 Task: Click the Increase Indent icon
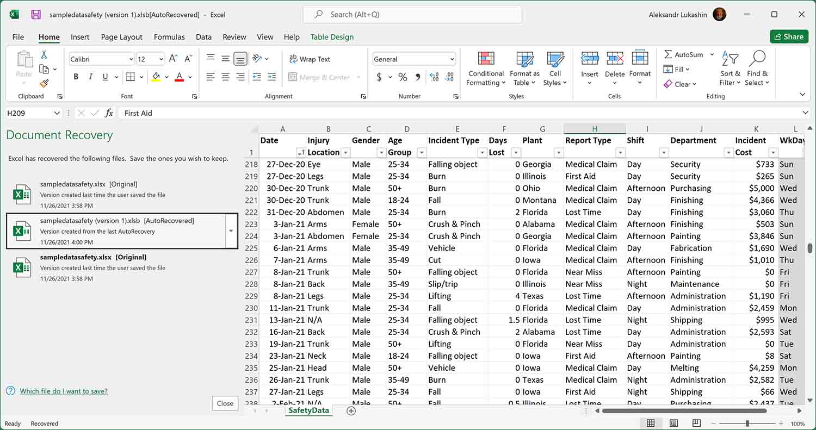point(271,77)
